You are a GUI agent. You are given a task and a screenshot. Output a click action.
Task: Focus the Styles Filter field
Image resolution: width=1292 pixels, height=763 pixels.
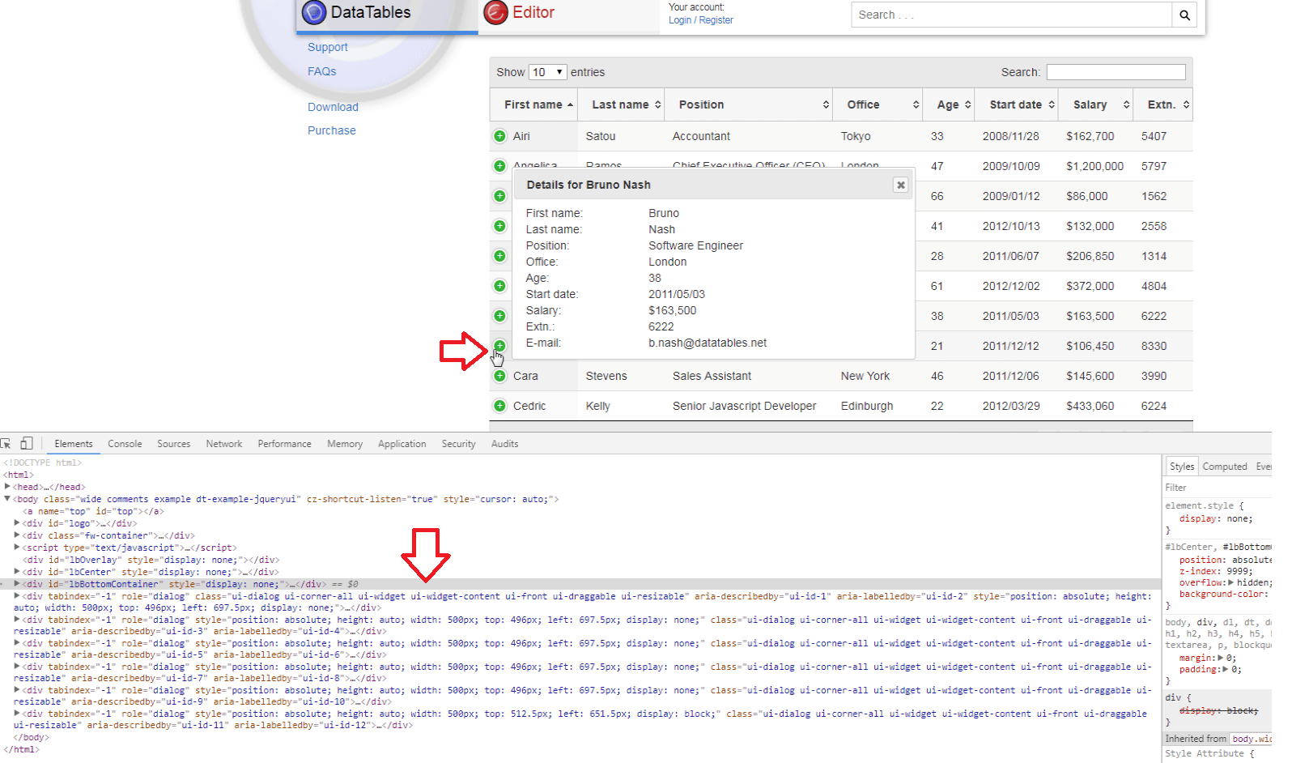pos(1218,488)
